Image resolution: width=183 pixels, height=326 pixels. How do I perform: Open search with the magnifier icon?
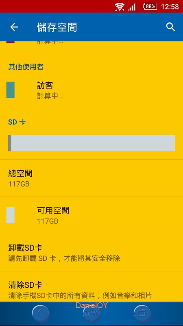coord(170,27)
